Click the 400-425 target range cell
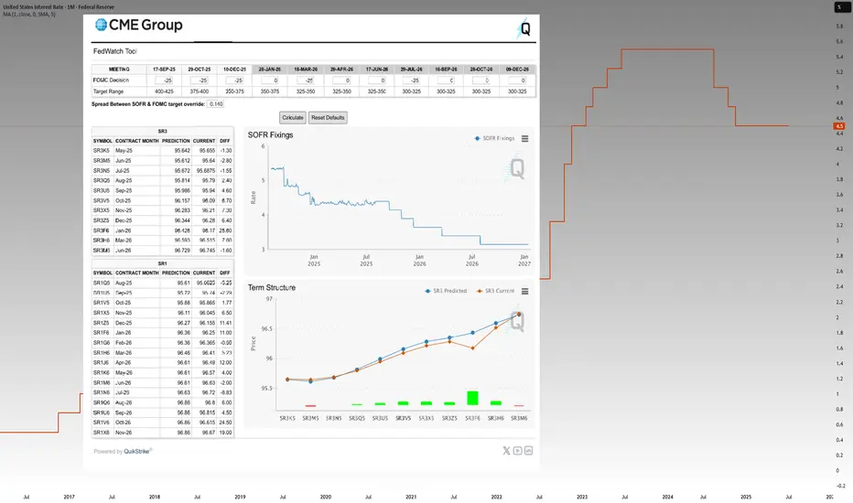The height and width of the screenshot is (503, 853). (x=164, y=91)
